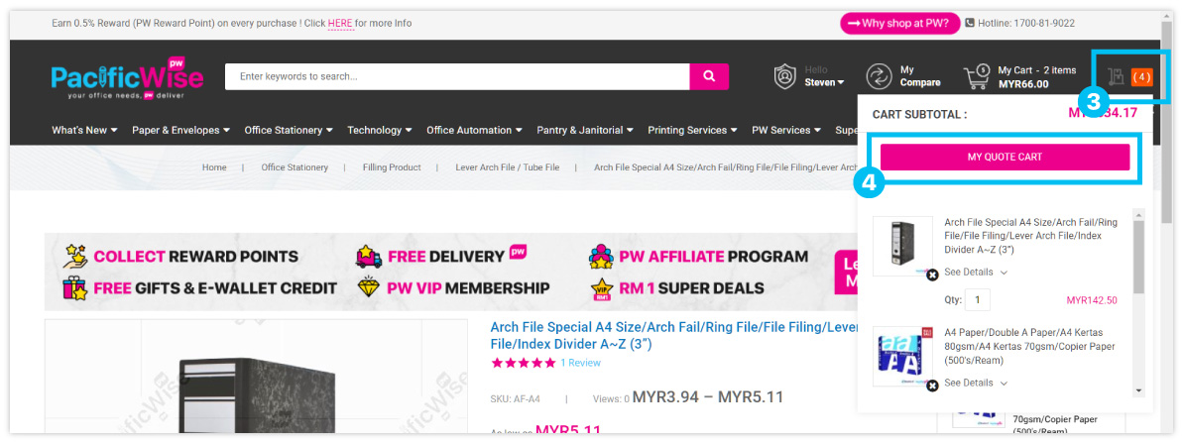
Task: Open the Arch File product title in cart
Action: click(1030, 236)
